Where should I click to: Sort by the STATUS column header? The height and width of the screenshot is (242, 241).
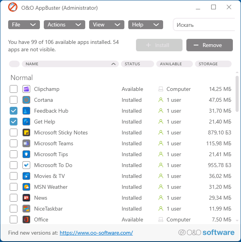click(x=138, y=64)
